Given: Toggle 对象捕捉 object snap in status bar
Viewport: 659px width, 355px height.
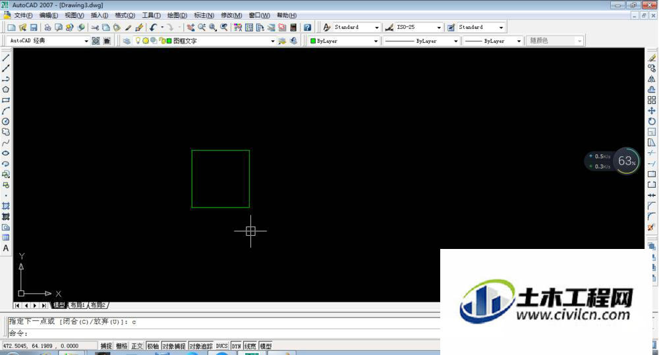Looking at the screenshot, I should pyautogui.click(x=173, y=346).
